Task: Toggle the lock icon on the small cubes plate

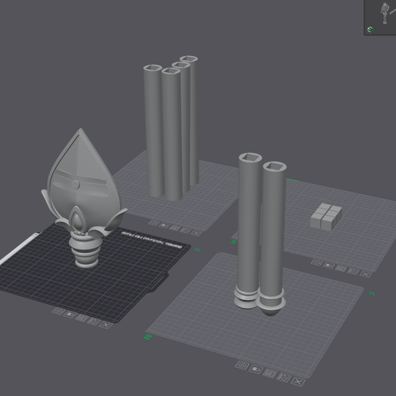Action: coord(328,266)
